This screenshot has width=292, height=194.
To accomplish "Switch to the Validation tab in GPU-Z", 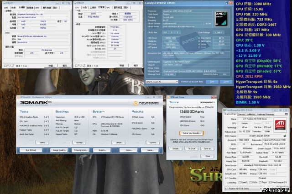I will click(x=251, y=114).
